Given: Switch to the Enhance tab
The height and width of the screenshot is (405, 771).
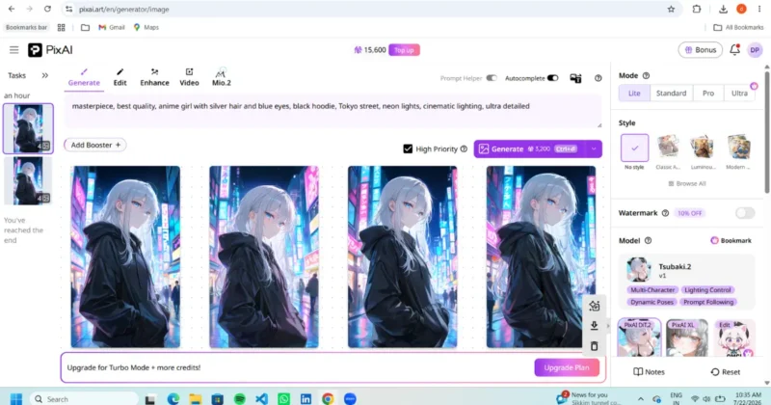Looking at the screenshot, I should (x=154, y=78).
